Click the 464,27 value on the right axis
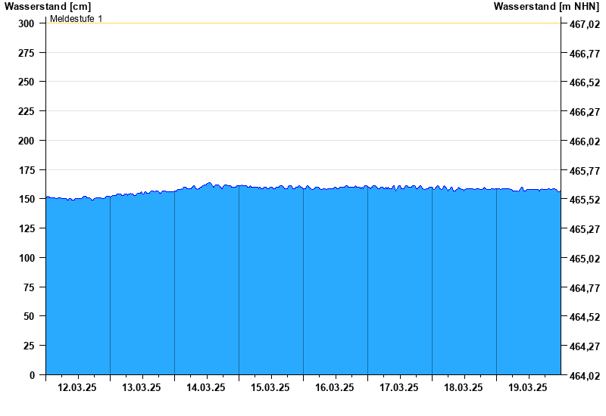 click(585, 346)
